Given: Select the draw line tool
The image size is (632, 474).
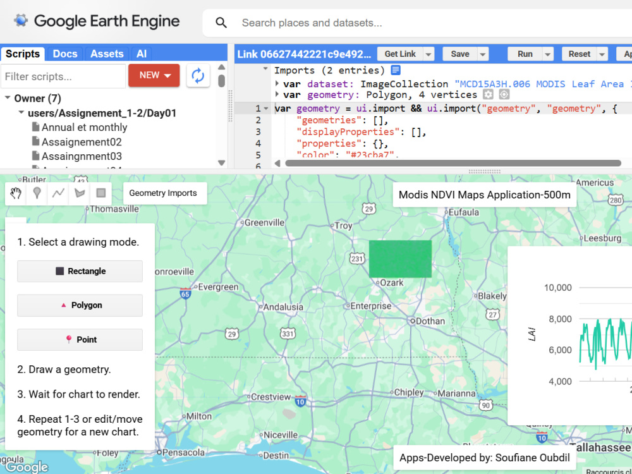Looking at the screenshot, I should coord(58,193).
